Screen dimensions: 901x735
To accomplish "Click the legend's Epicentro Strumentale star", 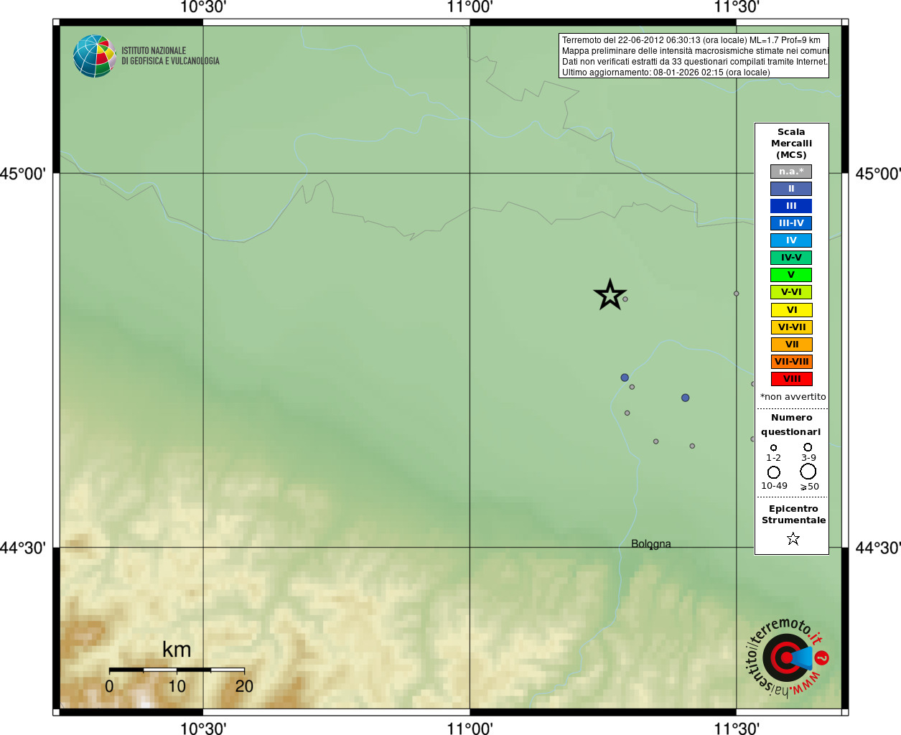I will point(793,538).
